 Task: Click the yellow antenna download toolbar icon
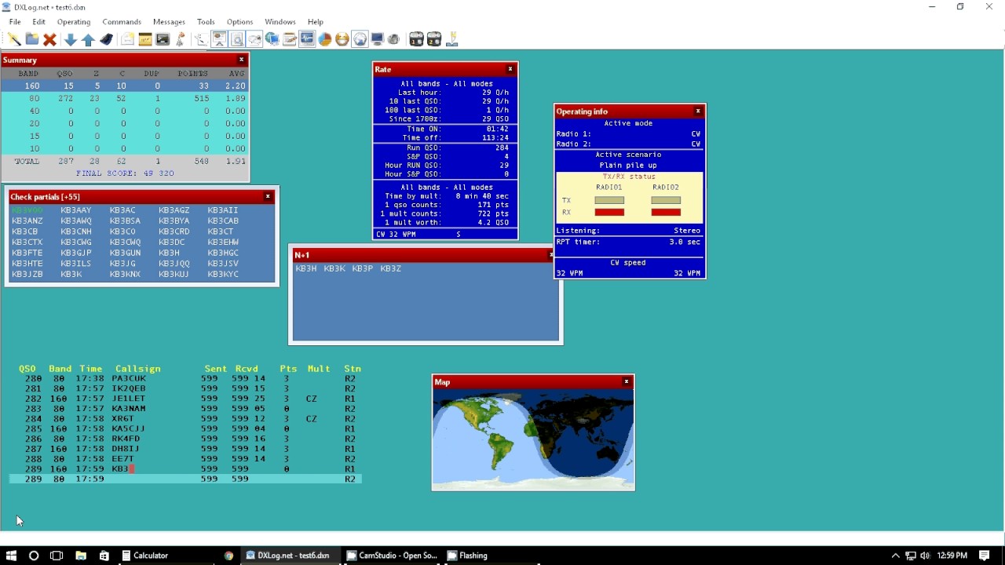click(451, 39)
